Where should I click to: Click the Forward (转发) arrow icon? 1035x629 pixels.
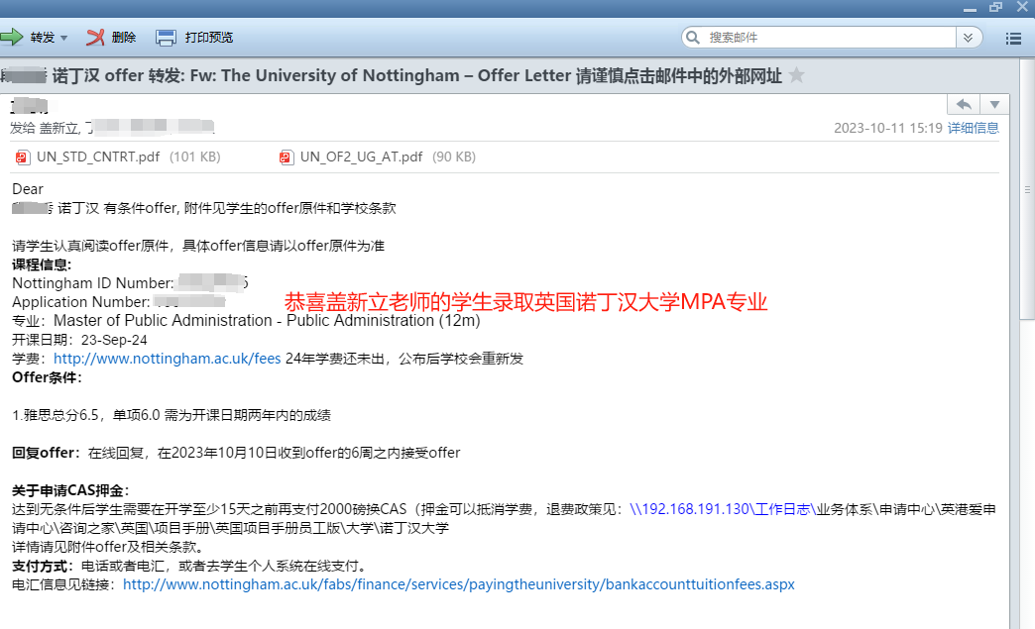coord(12,38)
